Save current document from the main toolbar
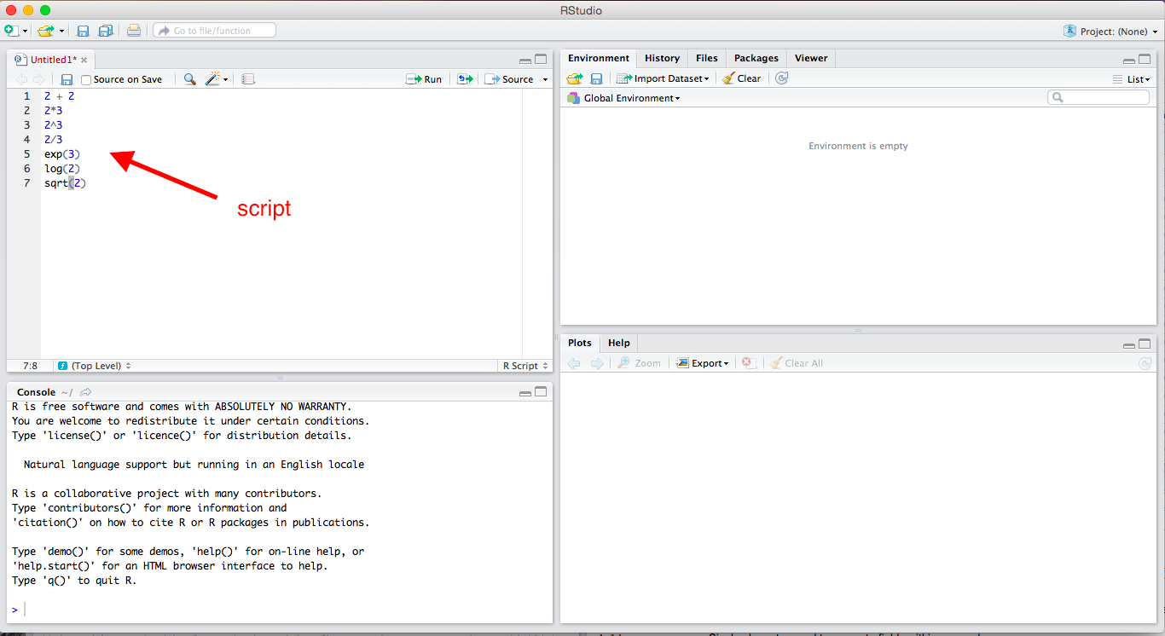The width and height of the screenshot is (1165, 636). (83, 31)
